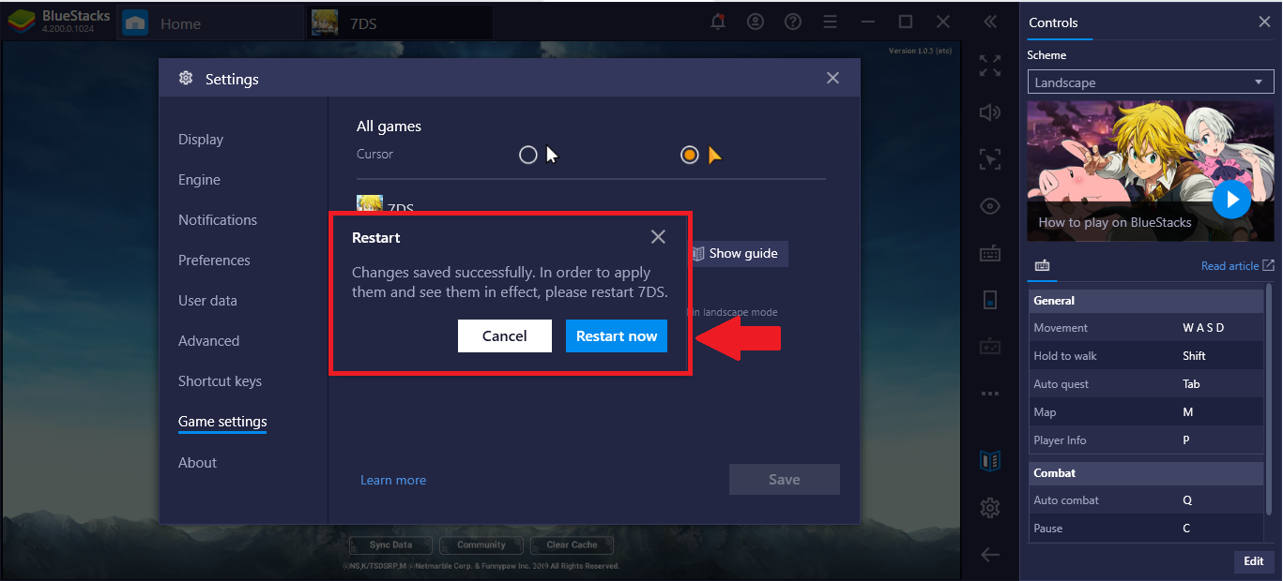
Task: Close the Settings window
Action: click(832, 79)
